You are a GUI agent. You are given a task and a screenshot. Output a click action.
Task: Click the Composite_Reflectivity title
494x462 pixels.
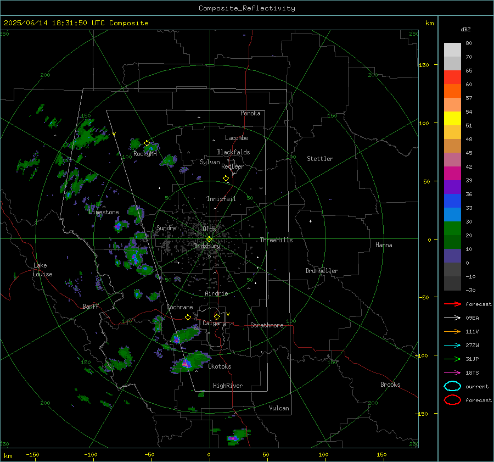click(247, 8)
